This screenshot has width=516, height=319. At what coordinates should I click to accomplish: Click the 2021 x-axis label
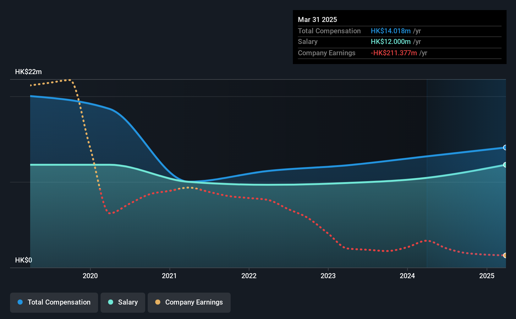[169, 276]
